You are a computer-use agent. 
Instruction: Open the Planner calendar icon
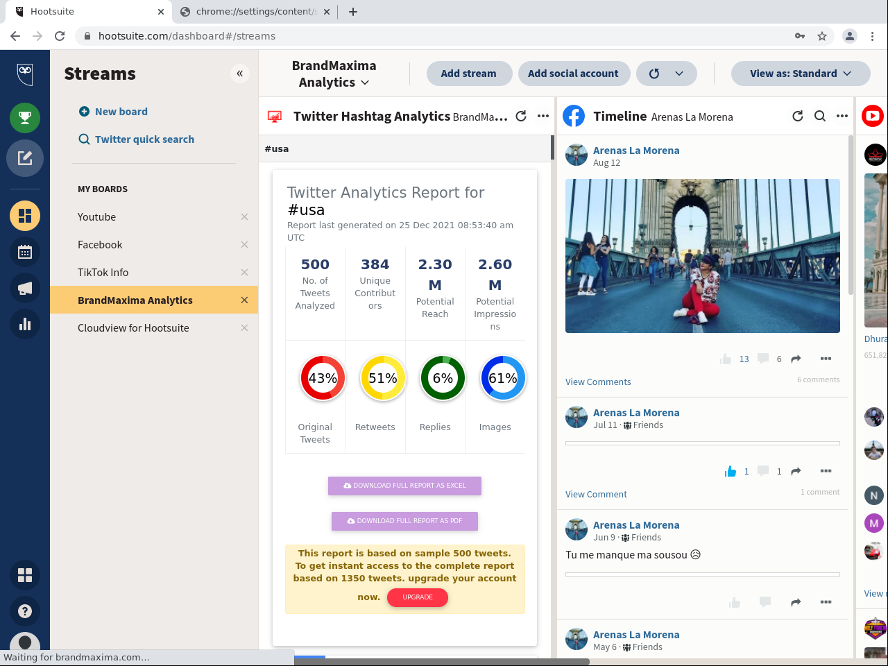coord(25,252)
